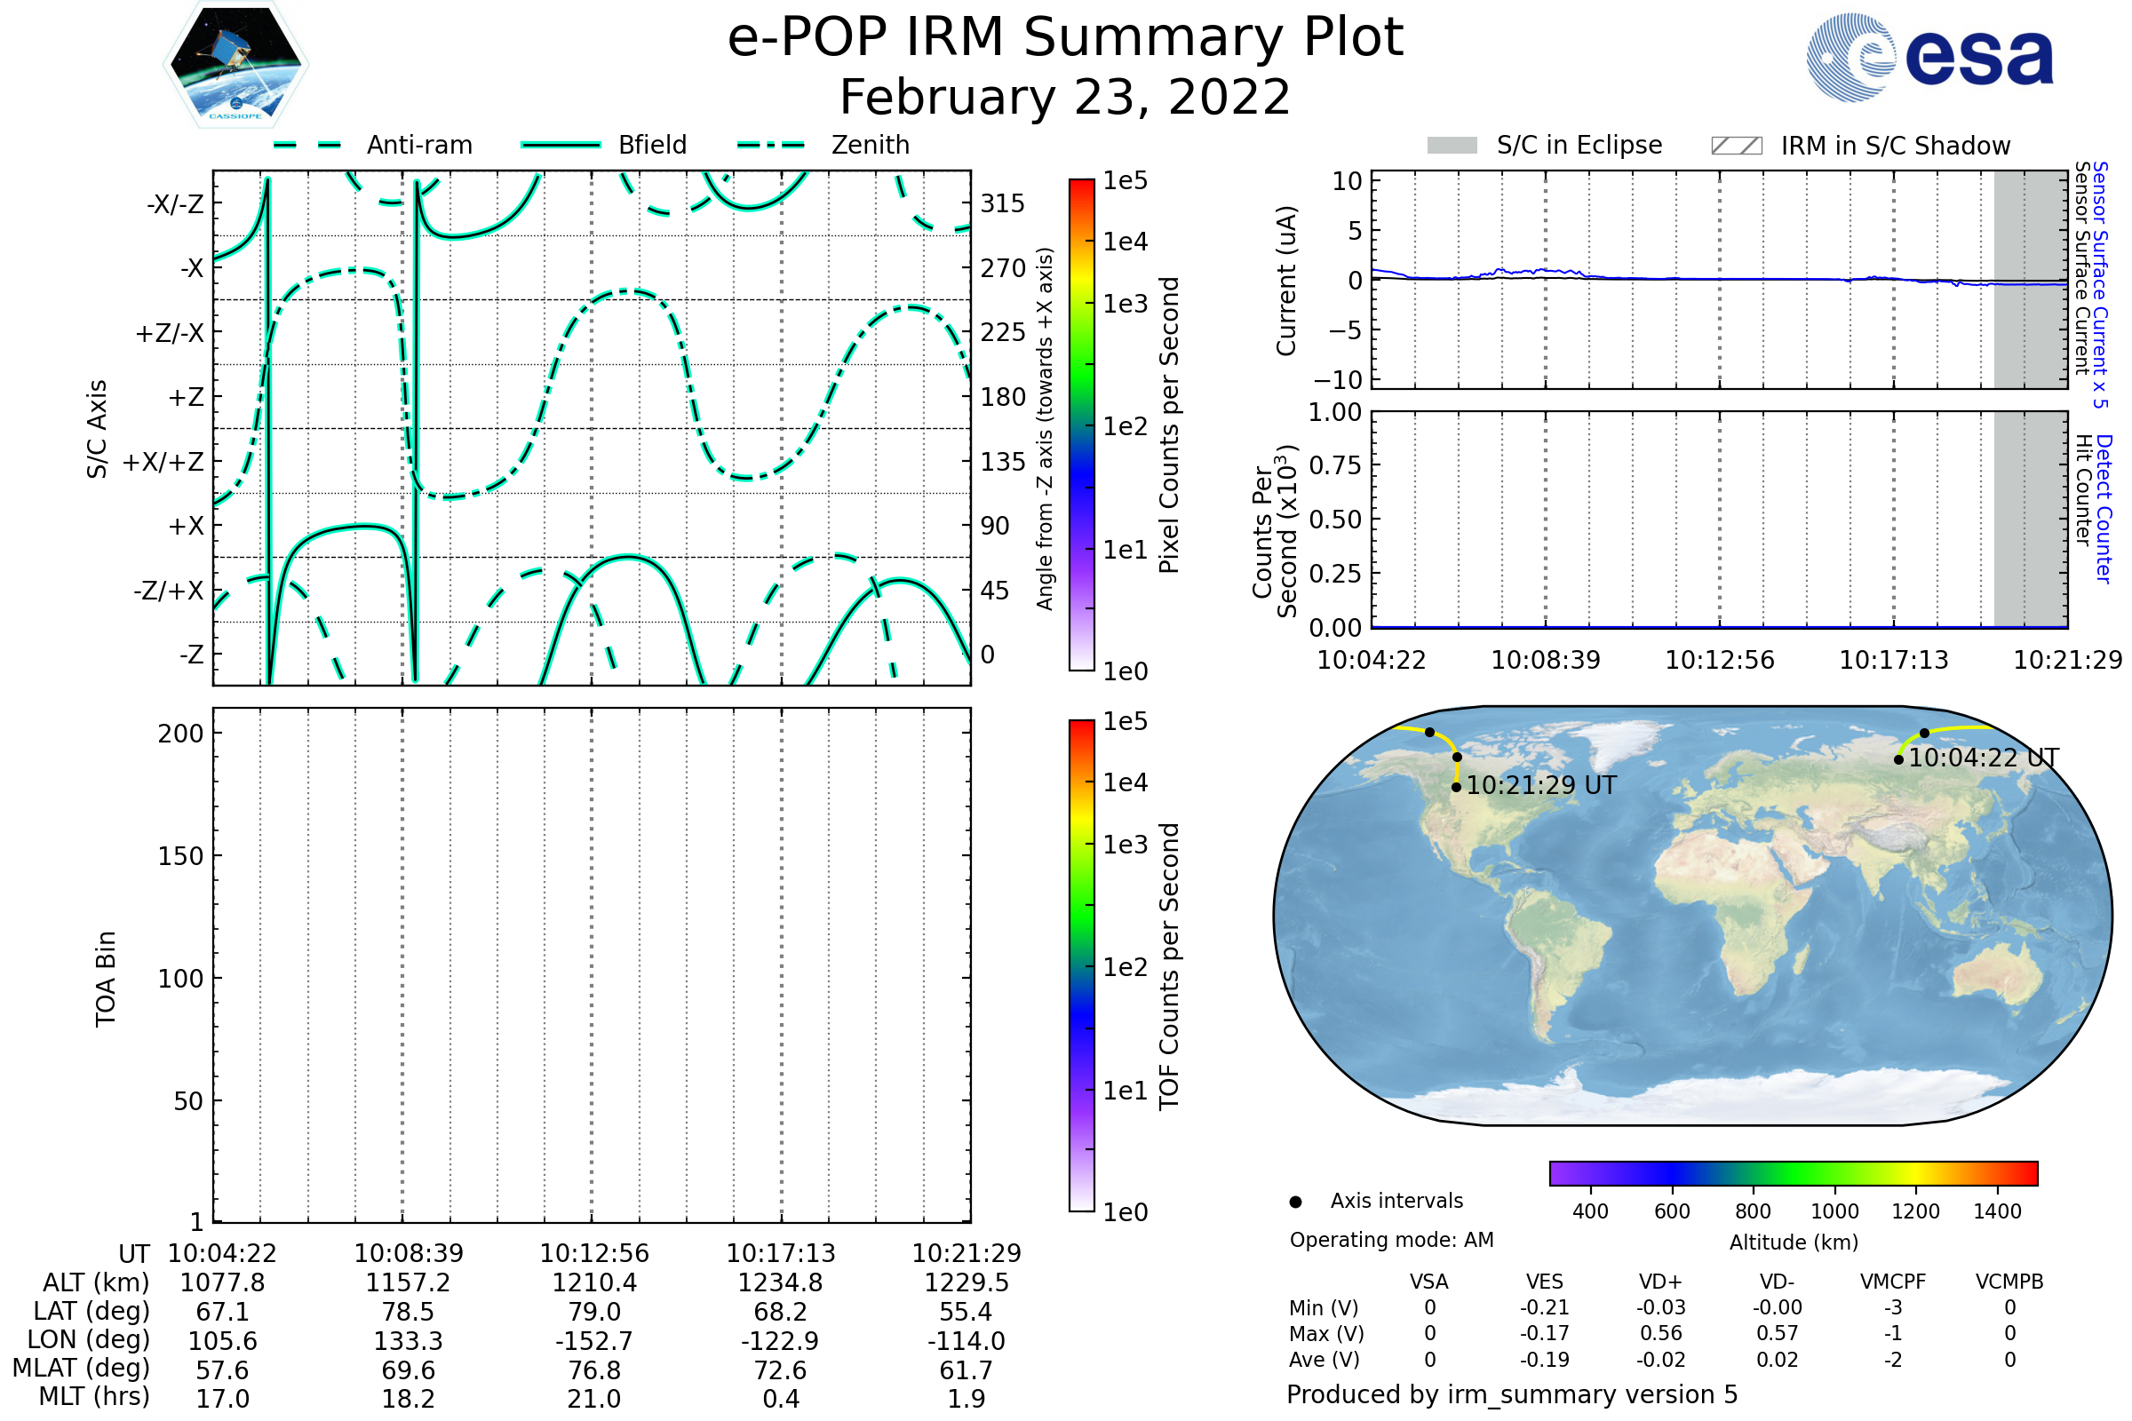This screenshot has width=2132, height=1421.
Task: Click the Axis intervals black dot marker
Action: coord(1295,1202)
